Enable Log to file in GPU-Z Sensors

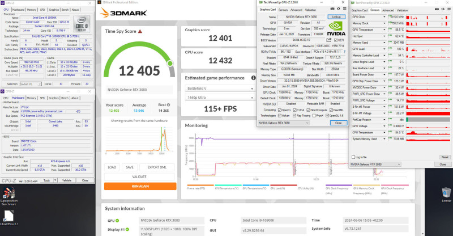click(353, 157)
